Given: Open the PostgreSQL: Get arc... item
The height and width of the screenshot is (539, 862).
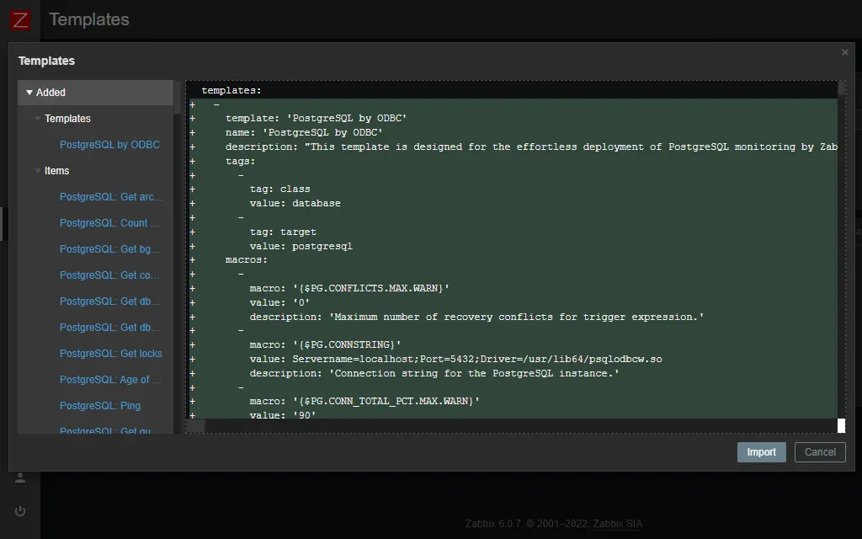Looking at the screenshot, I should pos(111,197).
